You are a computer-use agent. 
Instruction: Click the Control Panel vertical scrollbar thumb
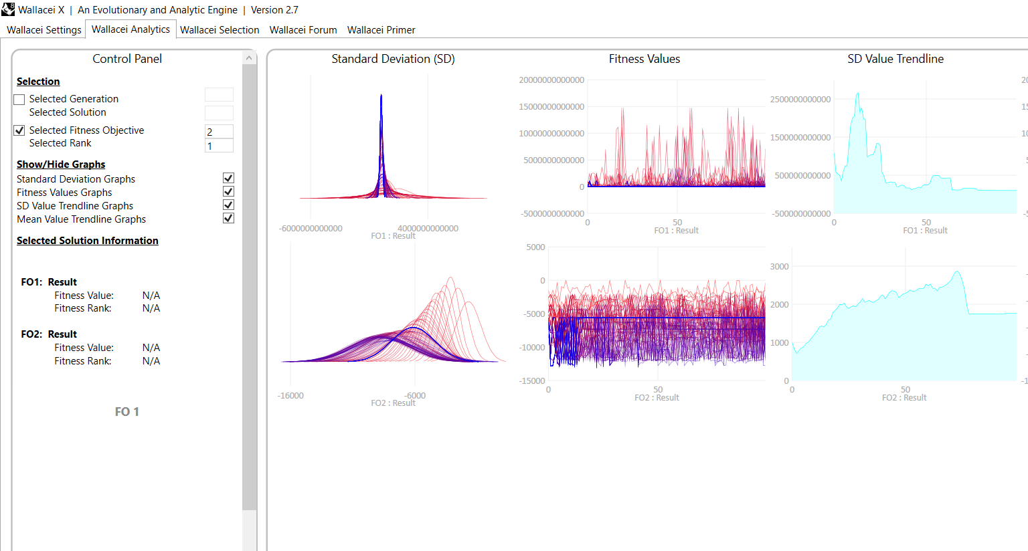click(x=249, y=288)
